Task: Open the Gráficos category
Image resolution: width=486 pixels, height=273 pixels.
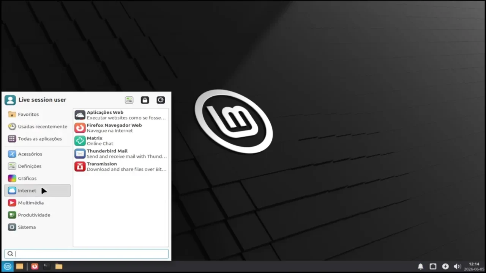Action: point(37,178)
